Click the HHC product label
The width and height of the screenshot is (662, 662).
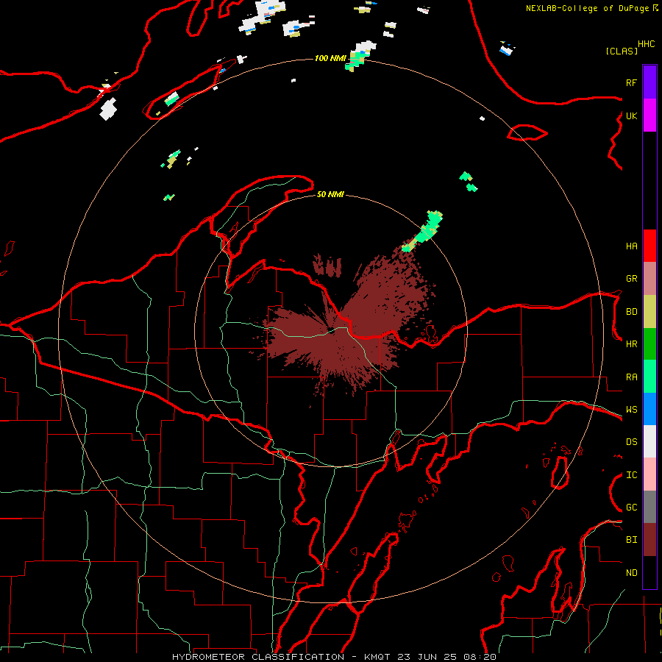click(647, 44)
